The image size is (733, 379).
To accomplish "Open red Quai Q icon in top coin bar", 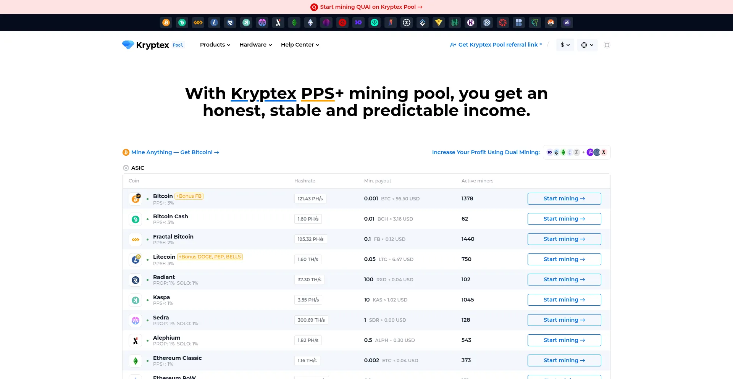I will click(x=342, y=23).
